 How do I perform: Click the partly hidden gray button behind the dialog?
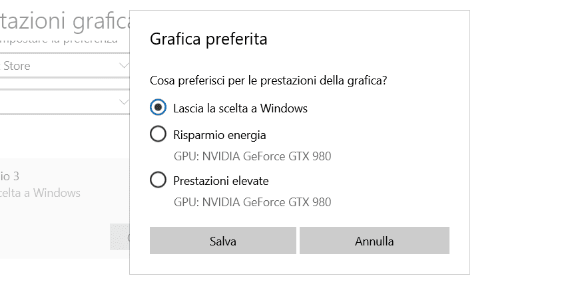(119, 237)
